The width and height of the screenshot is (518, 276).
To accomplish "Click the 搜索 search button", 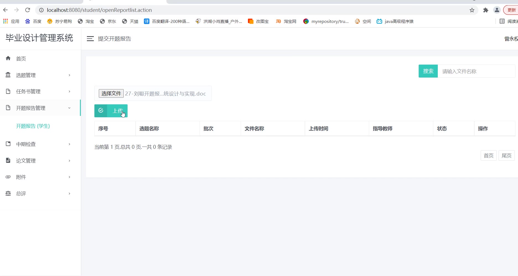I will [x=428, y=71].
